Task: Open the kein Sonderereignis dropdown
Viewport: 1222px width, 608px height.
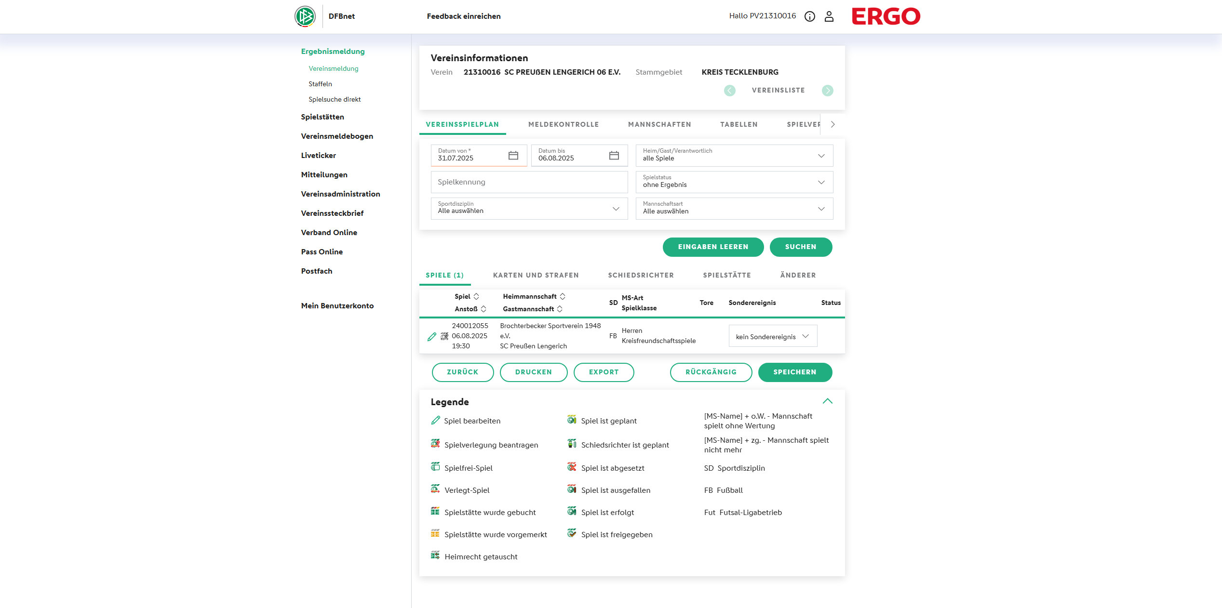Action: point(772,336)
